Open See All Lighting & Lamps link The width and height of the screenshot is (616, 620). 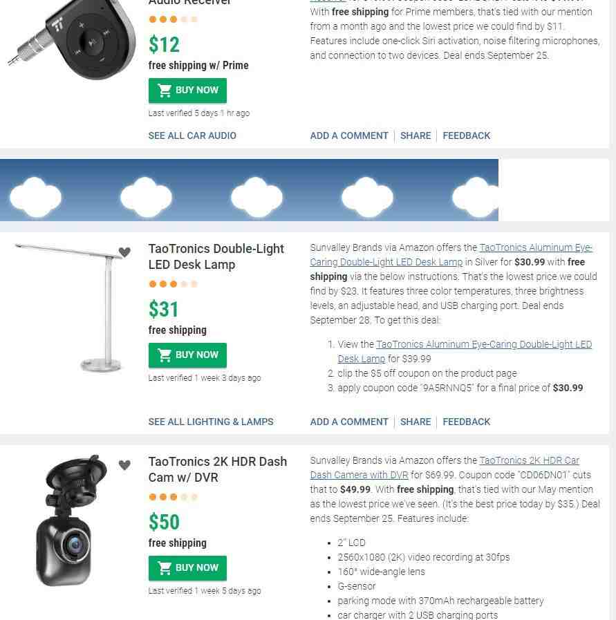[x=211, y=422]
